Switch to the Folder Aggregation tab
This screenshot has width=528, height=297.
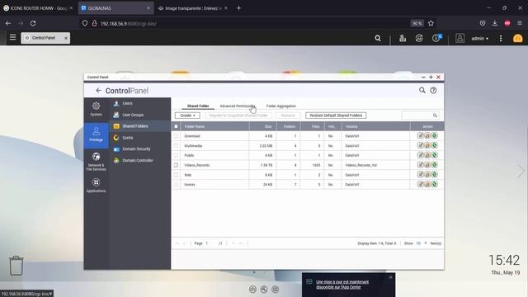280,106
